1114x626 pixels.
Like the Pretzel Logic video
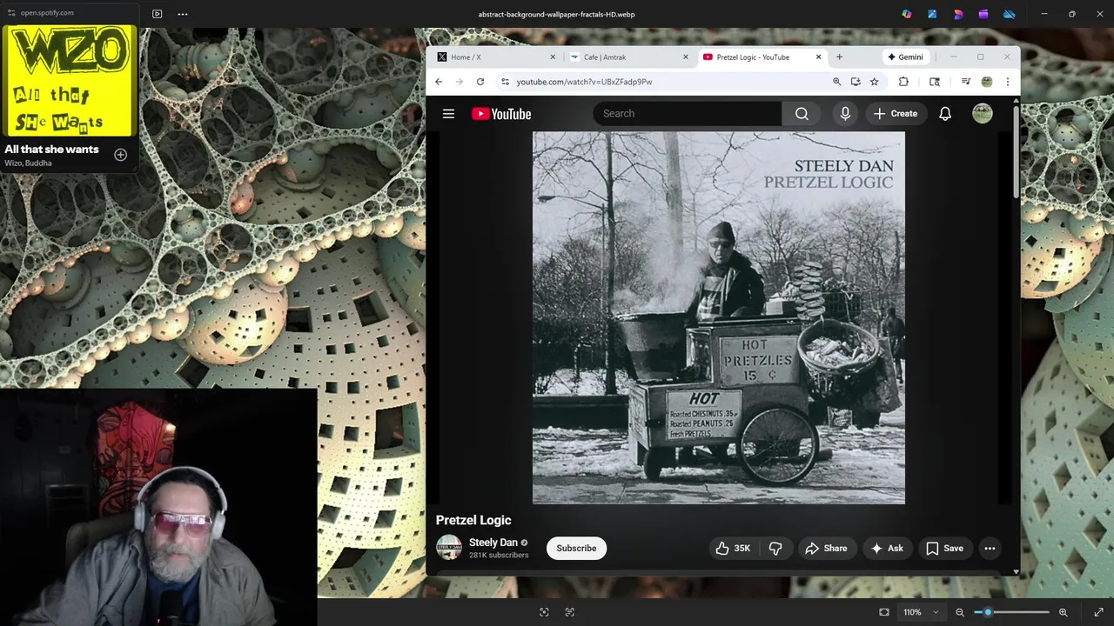[x=733, y=549]
